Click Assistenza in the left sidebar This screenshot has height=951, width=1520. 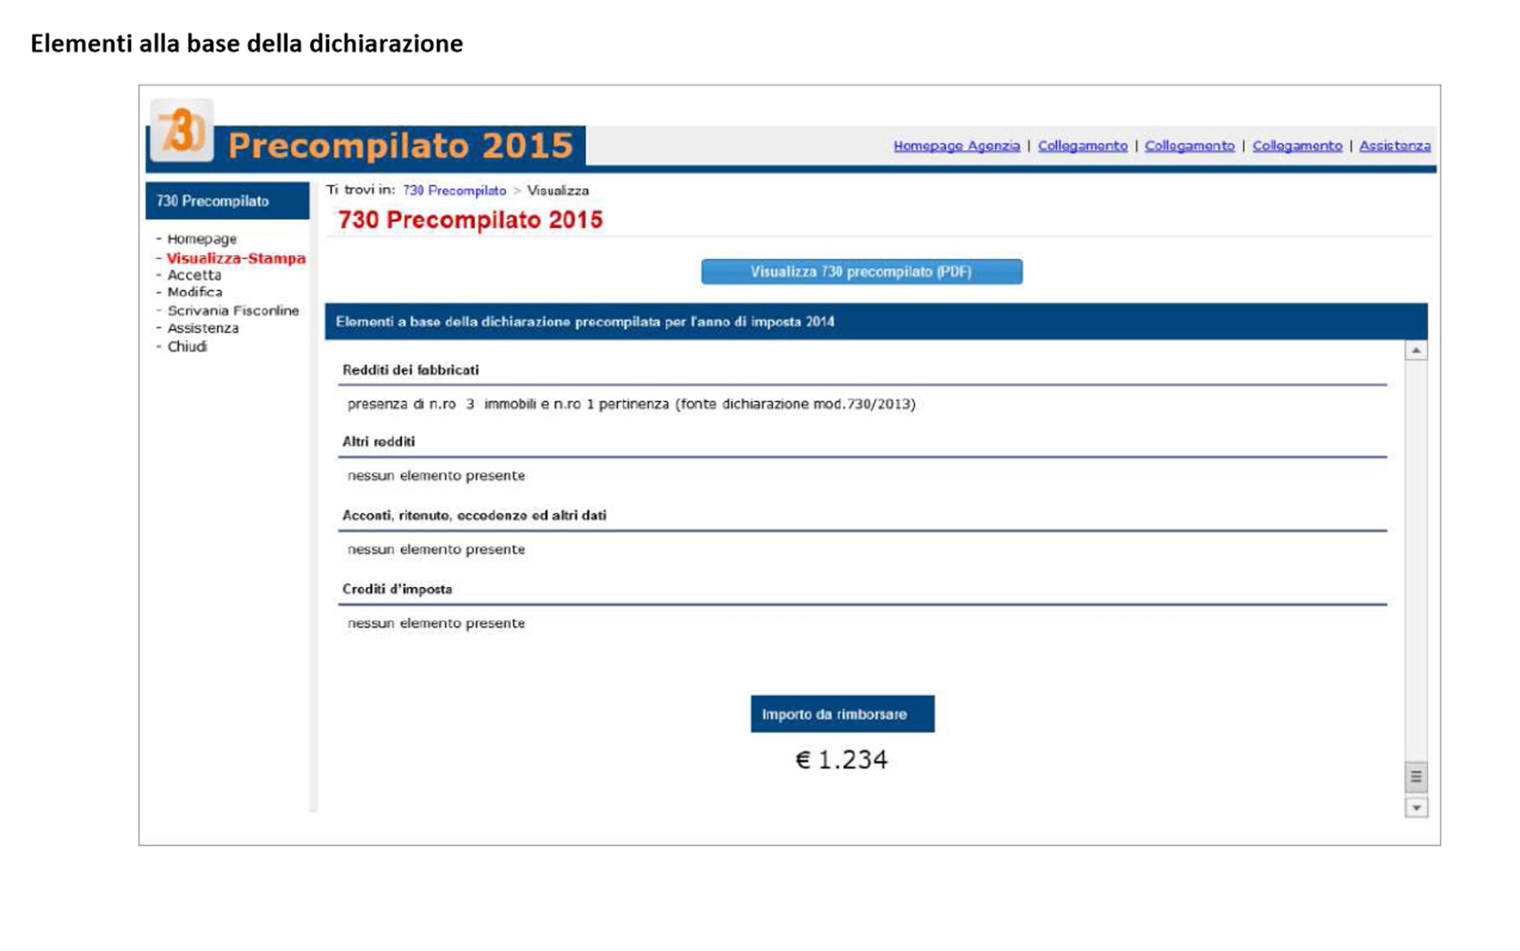[x=203, y=328]
